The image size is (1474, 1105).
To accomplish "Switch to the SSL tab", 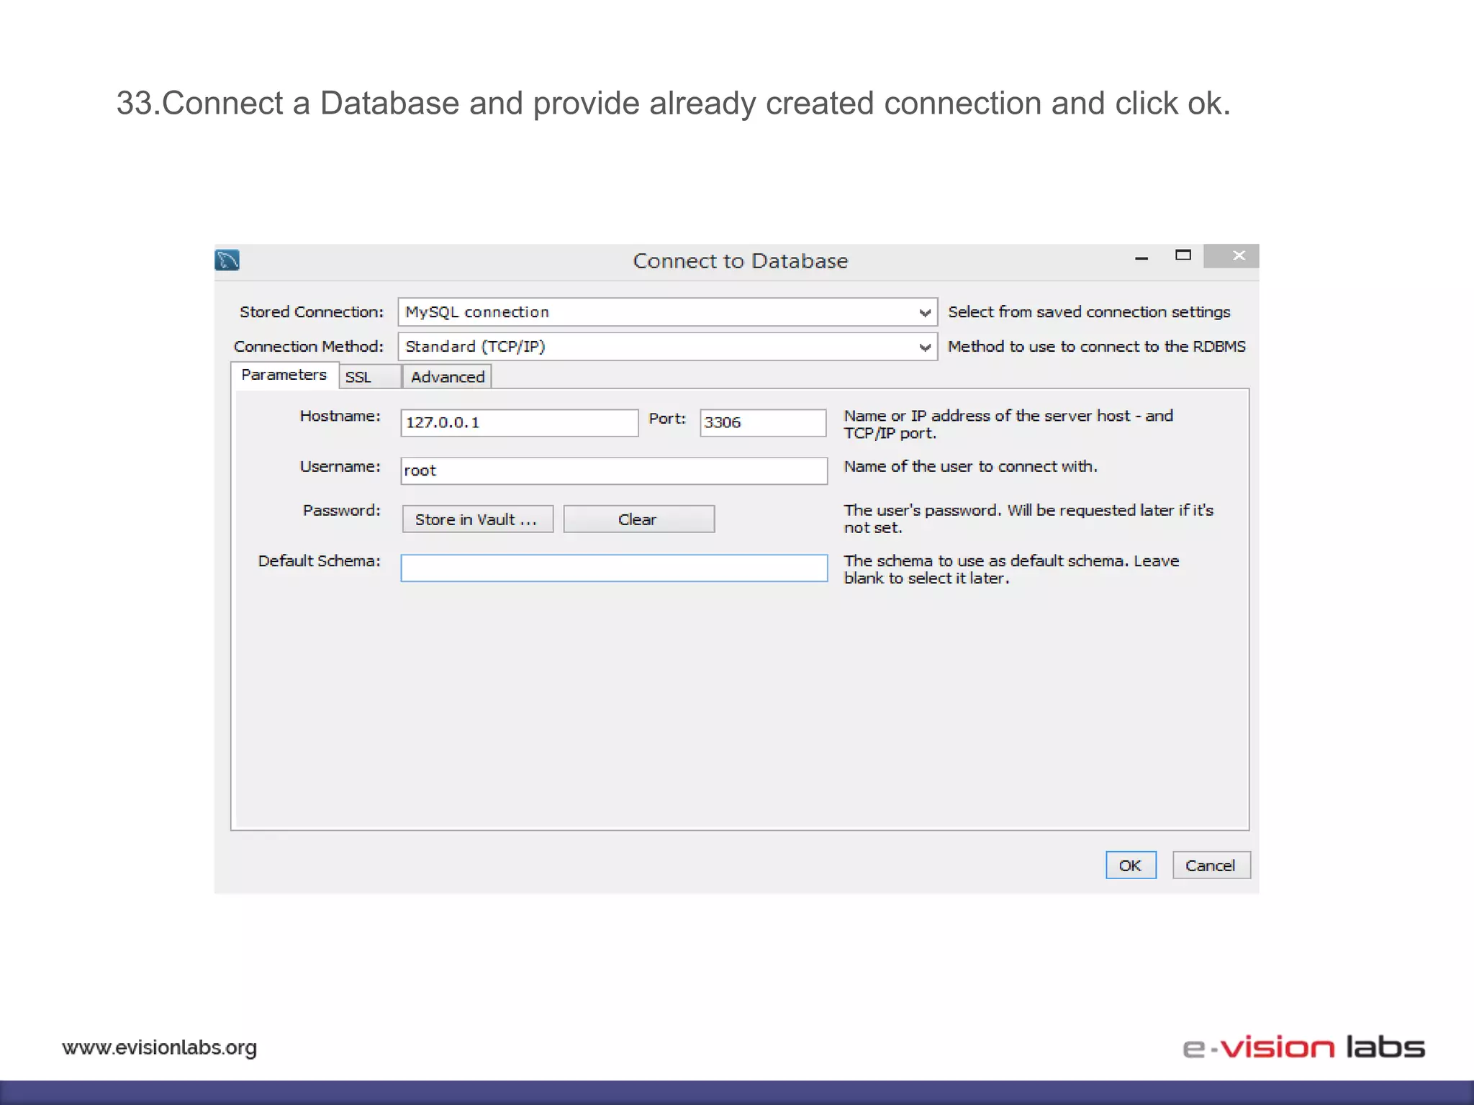I will coord(368,377).
